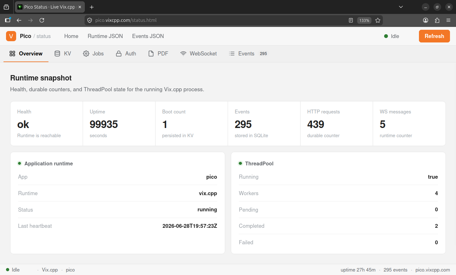Screen dimensions: 456x275
Task: Click the Workers value 4
Action: [x=436, y=193]
